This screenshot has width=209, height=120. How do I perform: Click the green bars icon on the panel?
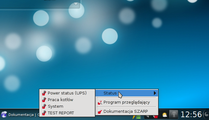point(138,117)
